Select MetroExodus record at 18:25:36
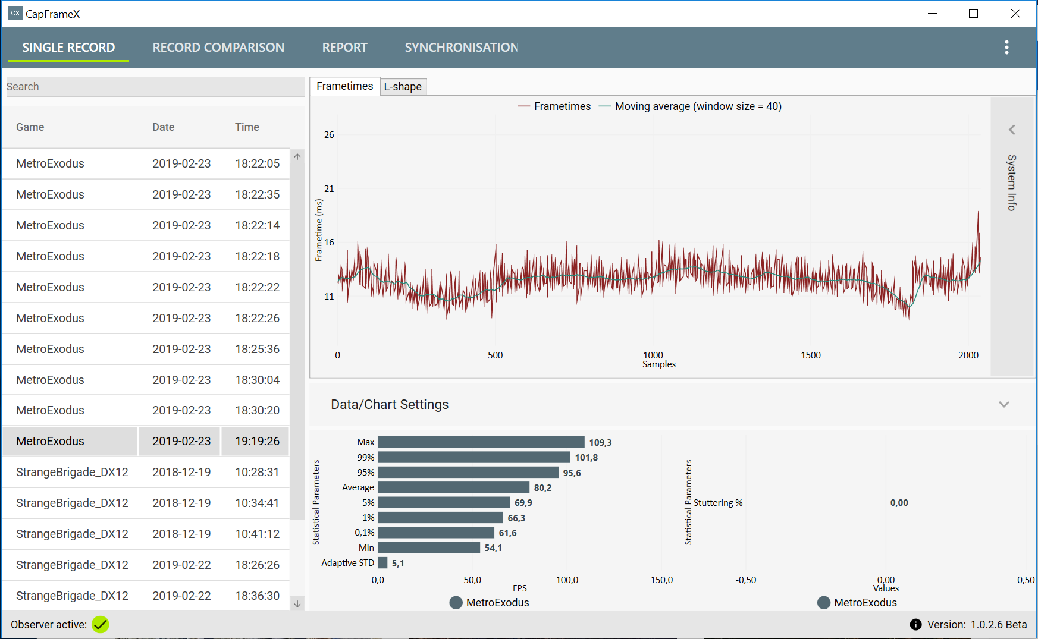 click(146, 349)
